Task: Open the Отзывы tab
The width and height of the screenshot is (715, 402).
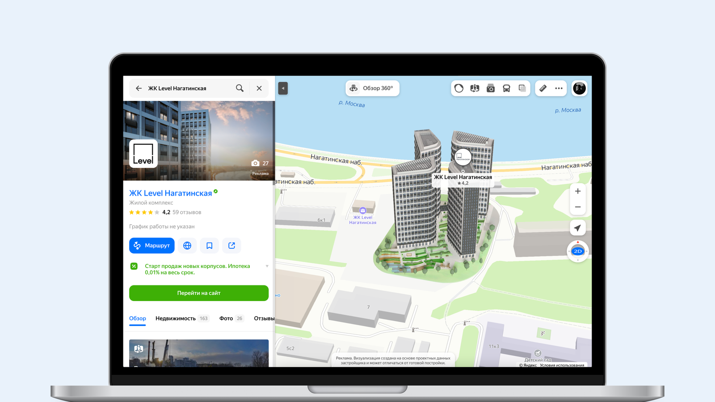Action: 264,318
